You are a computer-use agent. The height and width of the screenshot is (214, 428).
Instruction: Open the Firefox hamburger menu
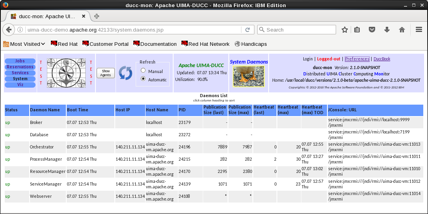click(419, 30)
